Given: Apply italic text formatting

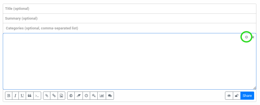Looking at the screenshot, I should click(x=15, y=95).
